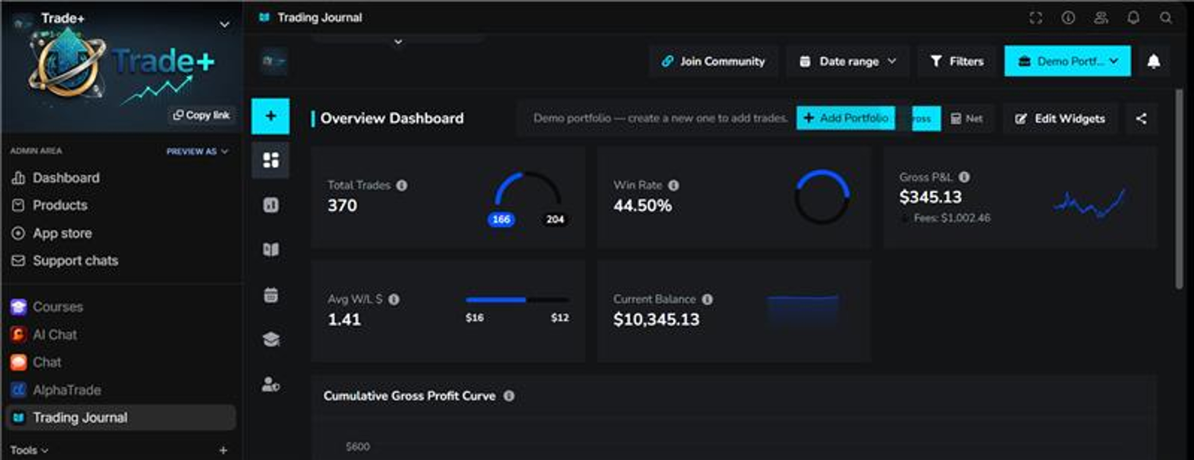Open the calendar sidebar icon
This screenshot has height=460, width=1194.
(x=271, y=295)
